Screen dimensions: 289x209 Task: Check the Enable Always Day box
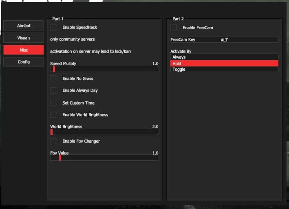pyautogui.click(x=53, y=90)
